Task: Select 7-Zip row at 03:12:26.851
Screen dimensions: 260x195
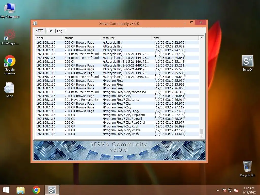Action: pos(117,96)
